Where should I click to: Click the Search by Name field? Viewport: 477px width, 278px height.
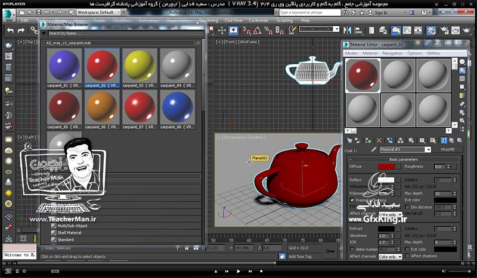tap(125, 33)
